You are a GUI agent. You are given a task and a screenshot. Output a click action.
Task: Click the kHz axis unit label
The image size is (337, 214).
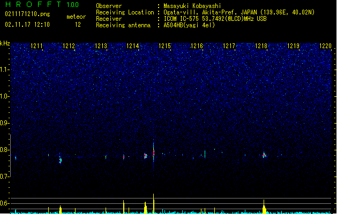pyautogui.click(x=5, y=43)
